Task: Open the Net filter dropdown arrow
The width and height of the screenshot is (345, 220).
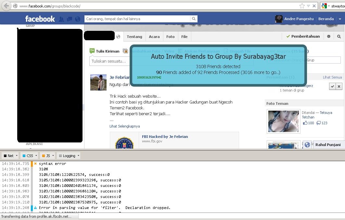Action: point(17,156)
